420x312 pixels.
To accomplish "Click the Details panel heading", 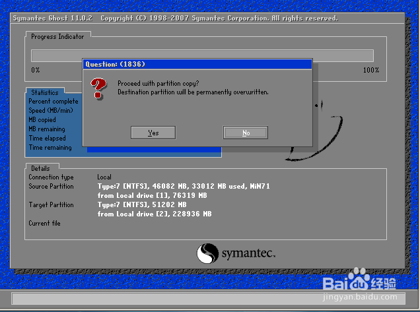I will click(x=40, y=168).
